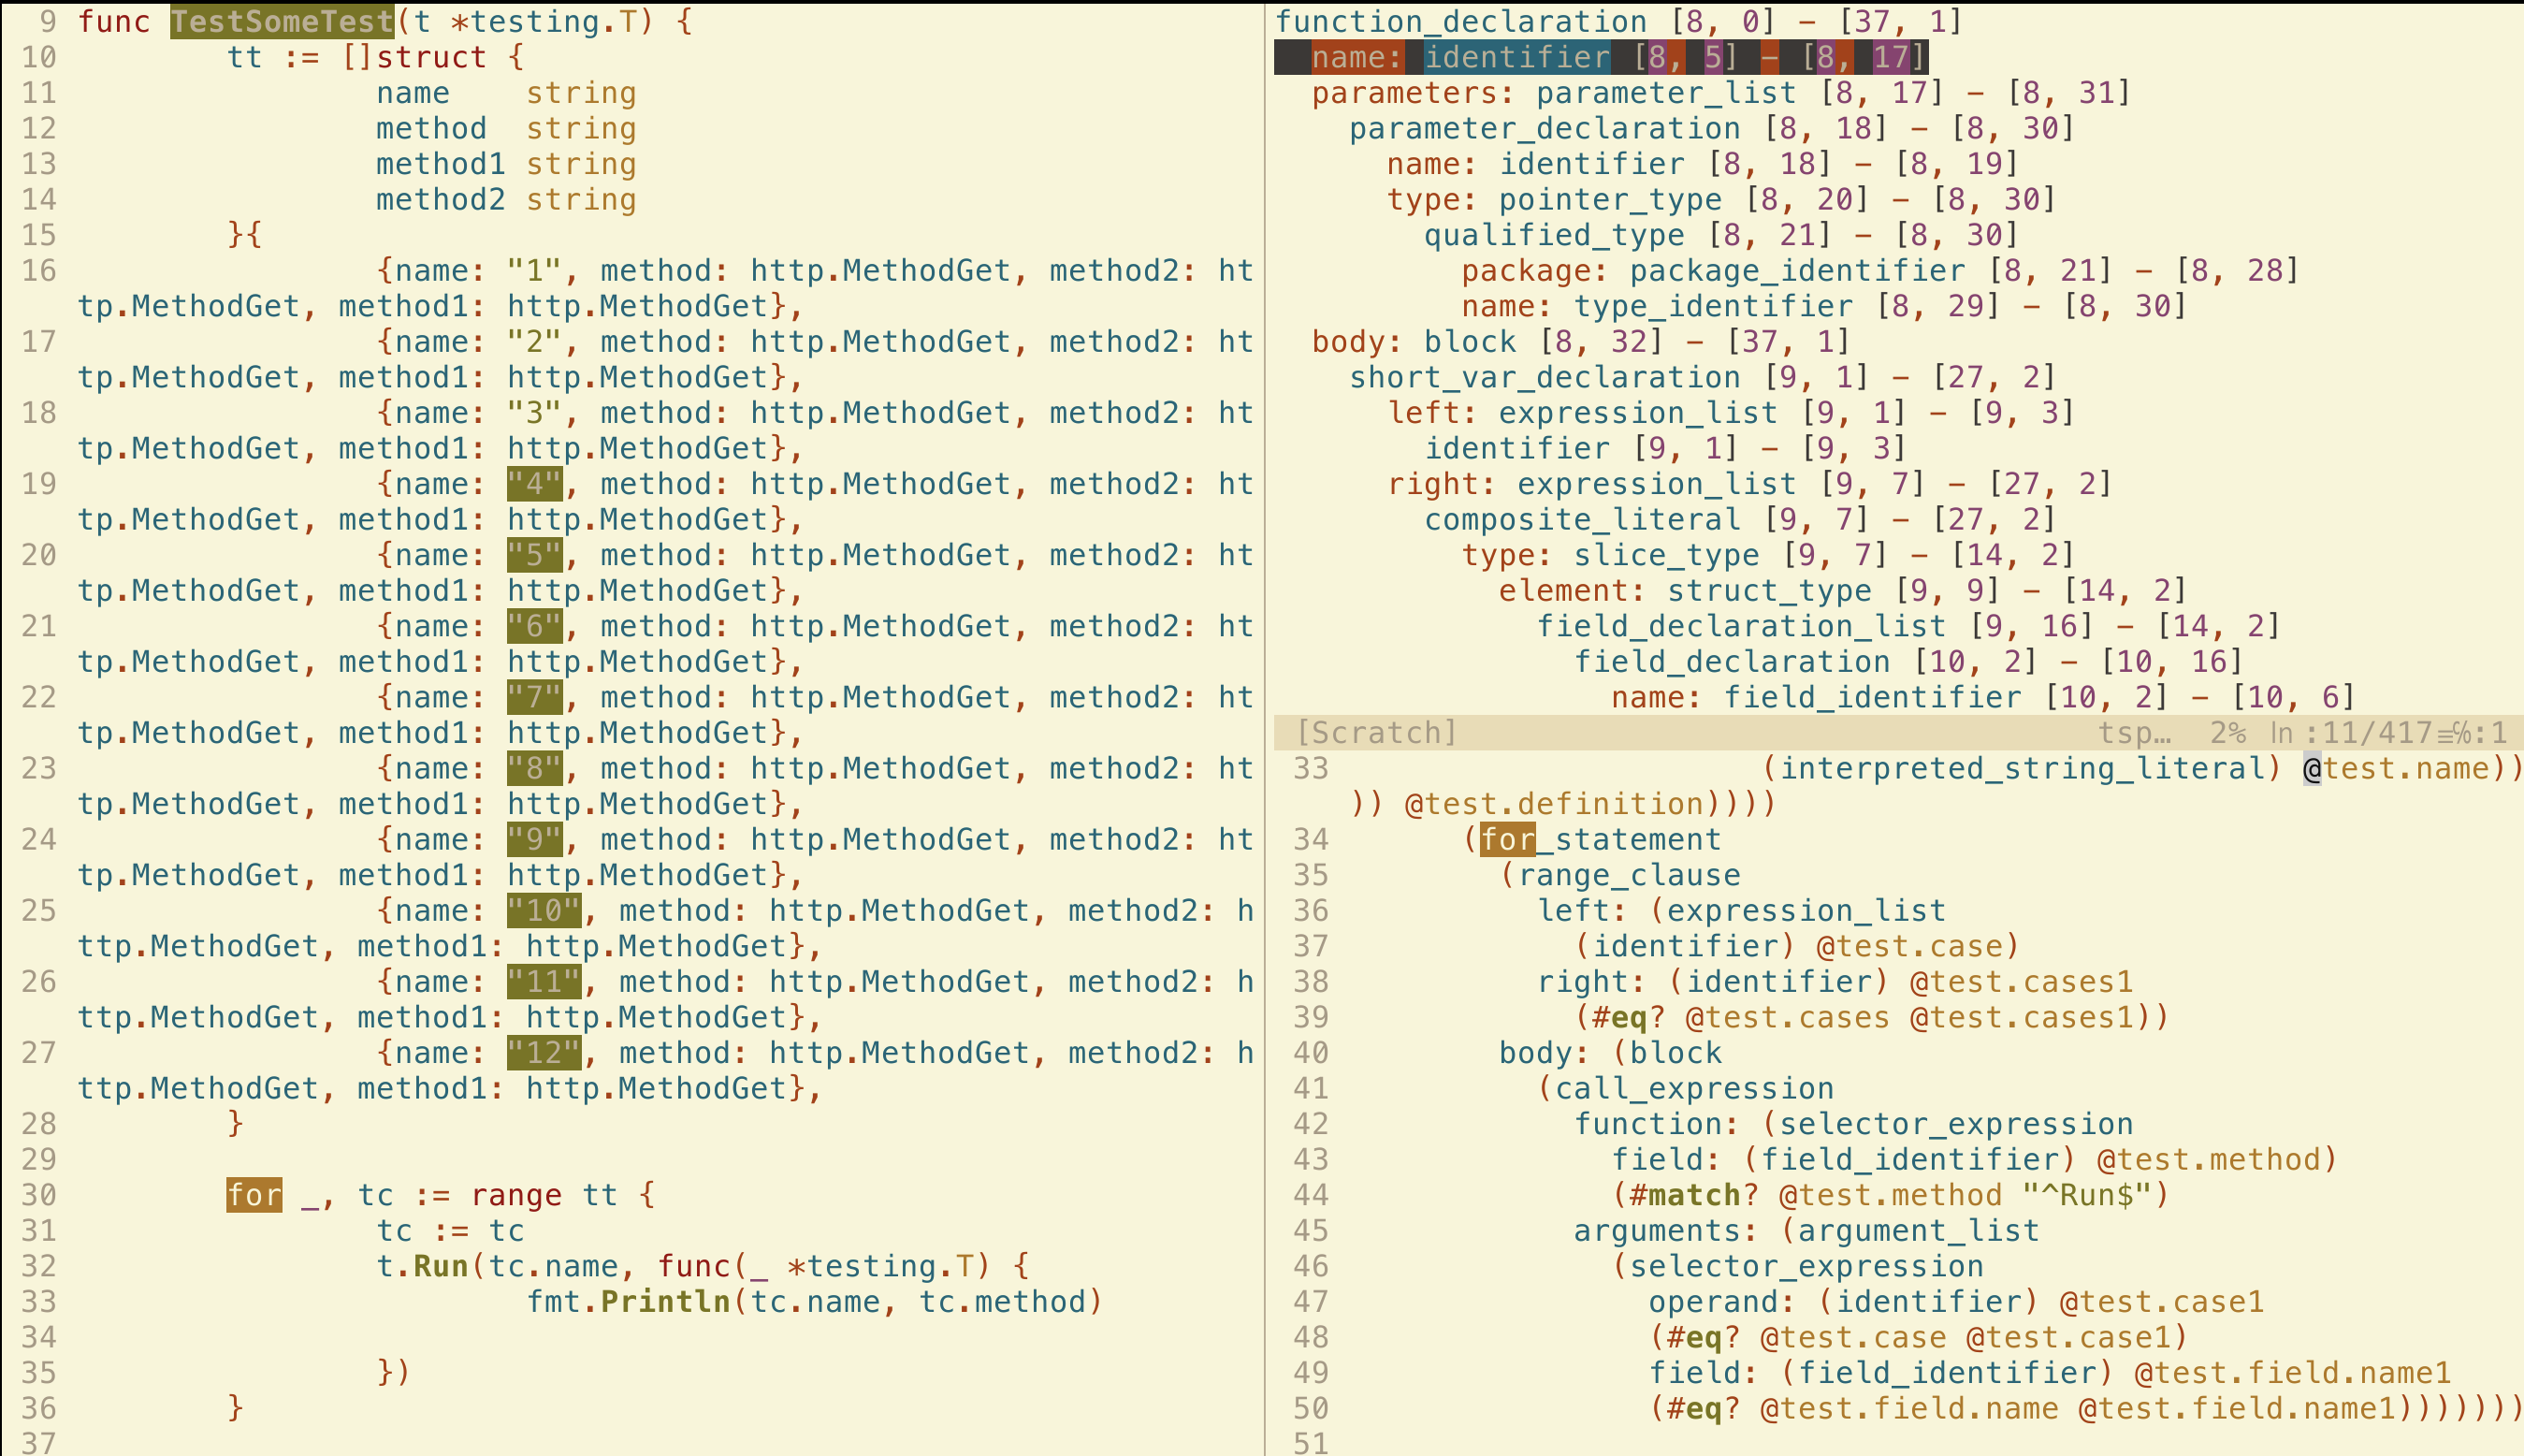Click the [Scratch] buffer label in statusline
Image resolution: width=2524 pixels, height=1456 pixels.
point(1378,731)
